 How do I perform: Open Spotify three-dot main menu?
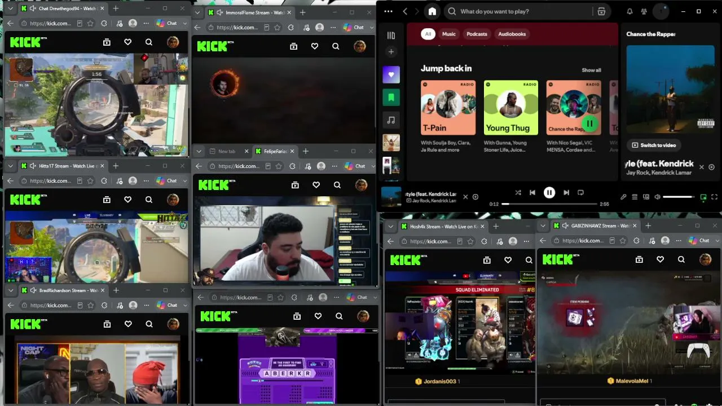tap(388, 11)
